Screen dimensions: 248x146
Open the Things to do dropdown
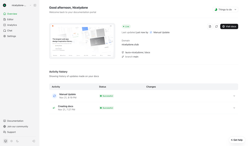coord(225,10)
